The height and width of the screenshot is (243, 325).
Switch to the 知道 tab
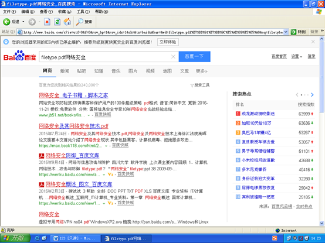pyautogui.click(x=99, y=71)
